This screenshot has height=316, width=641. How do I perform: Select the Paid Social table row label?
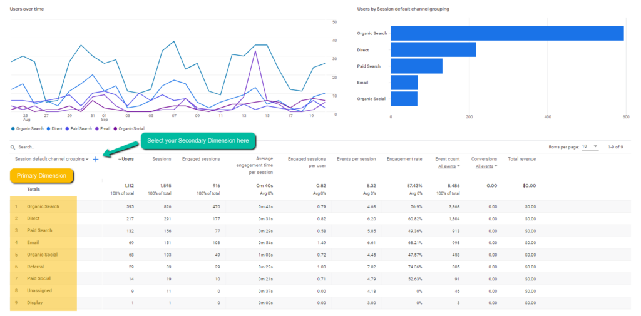pos(39,278)
